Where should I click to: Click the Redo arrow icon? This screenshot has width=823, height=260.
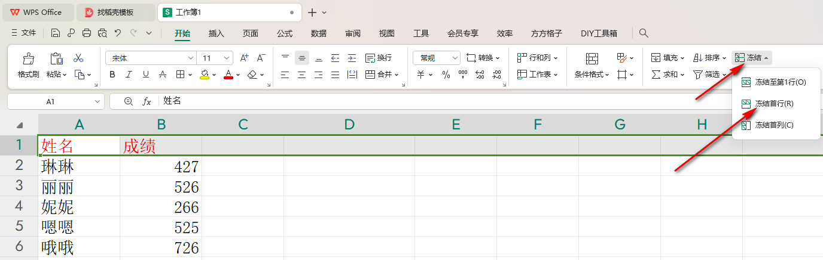pos(133,33)
